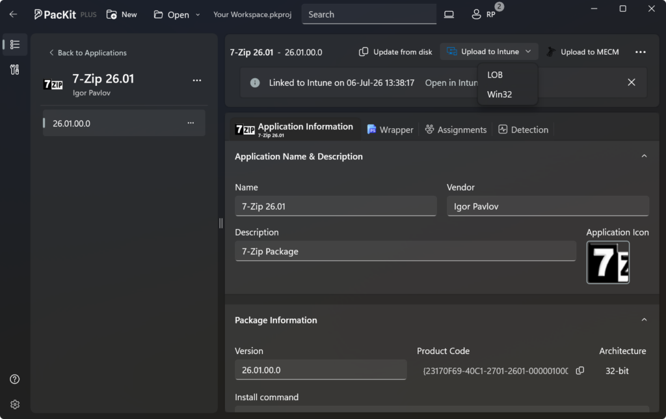Click the 7-Zip icon in left panel

tap(53, 84)
